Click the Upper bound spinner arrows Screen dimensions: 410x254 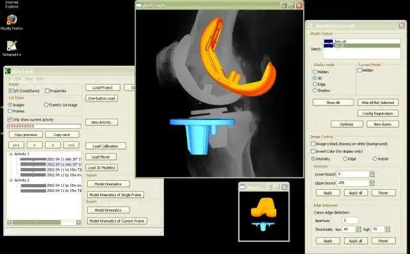click(x=372, y=183)
